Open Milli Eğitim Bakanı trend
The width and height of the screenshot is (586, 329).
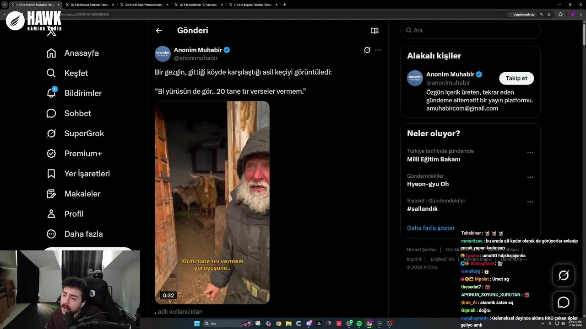tap(434, 159)
